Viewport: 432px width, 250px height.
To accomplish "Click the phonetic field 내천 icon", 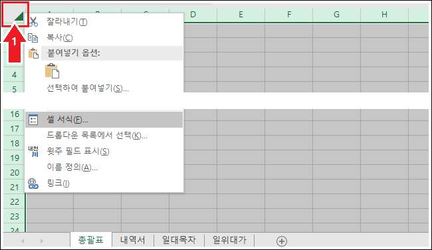I will point(33,152).
